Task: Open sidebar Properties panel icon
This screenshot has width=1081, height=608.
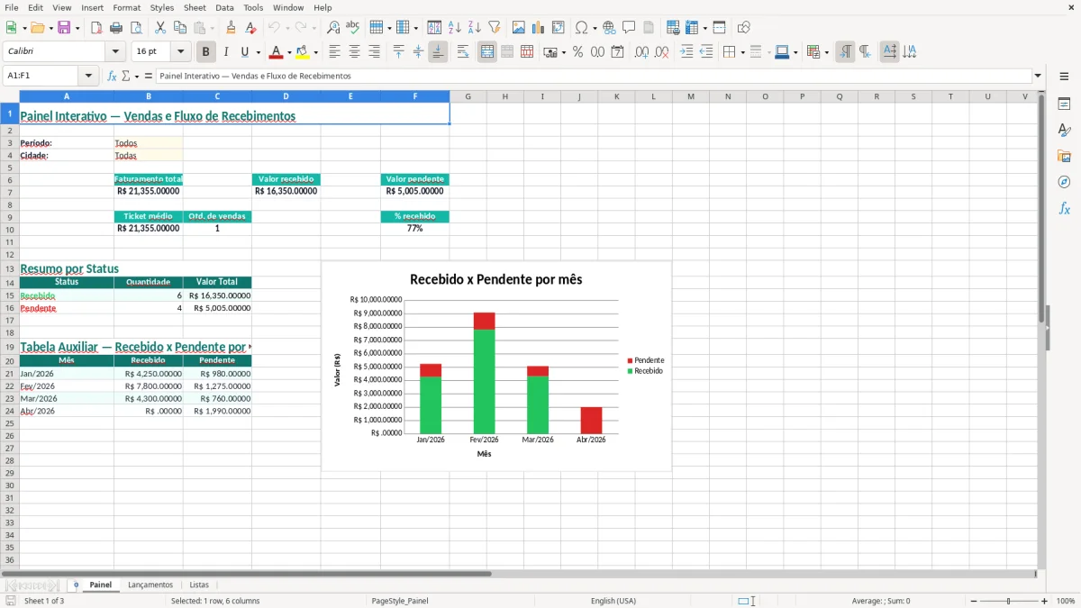Action: (x=1064, y=104)
